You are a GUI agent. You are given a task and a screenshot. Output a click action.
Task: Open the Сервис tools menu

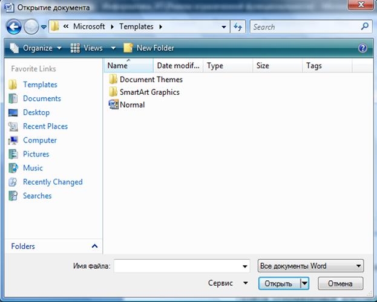pos(228,283)
